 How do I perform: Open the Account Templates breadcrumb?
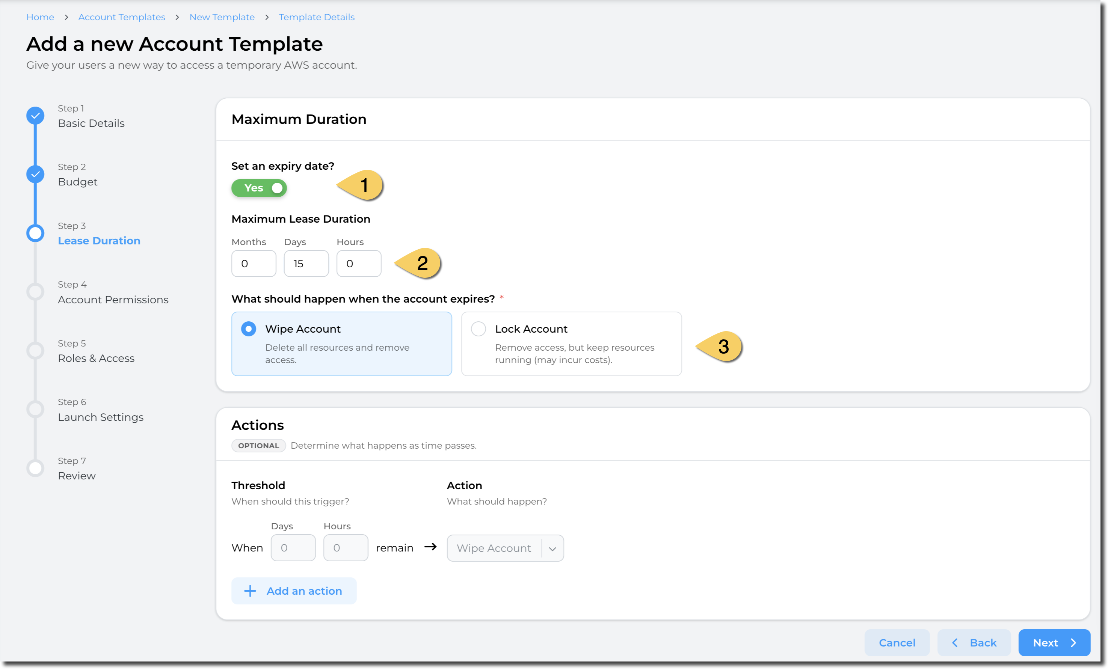[122, 17]
